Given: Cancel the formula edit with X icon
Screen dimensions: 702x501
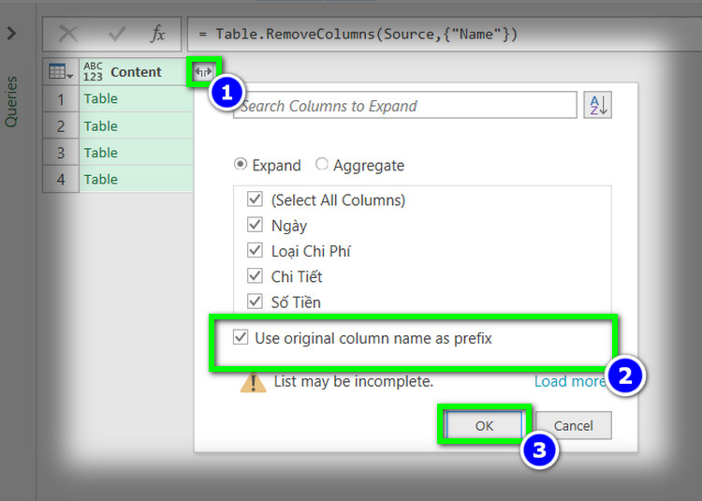Looking at the screenshot, I should [x=68, y=34].
